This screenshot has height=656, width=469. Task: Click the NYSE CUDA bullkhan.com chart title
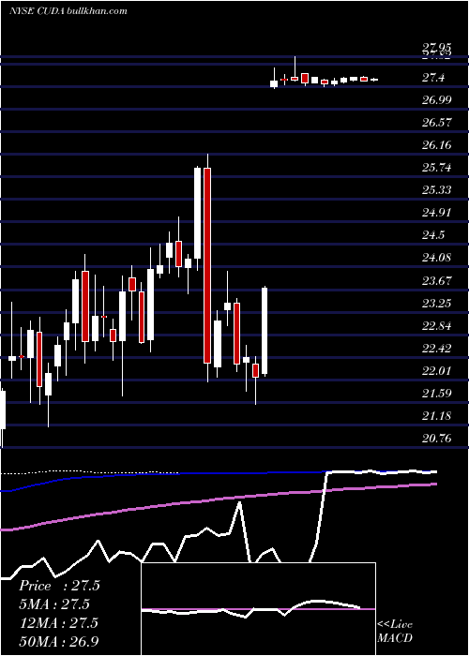[x=68, y=11]
